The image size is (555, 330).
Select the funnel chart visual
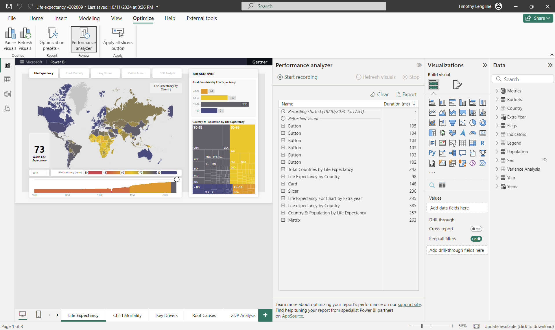452,123
